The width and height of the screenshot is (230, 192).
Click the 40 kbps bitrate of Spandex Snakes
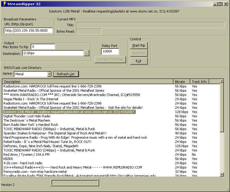pos(181,133)
